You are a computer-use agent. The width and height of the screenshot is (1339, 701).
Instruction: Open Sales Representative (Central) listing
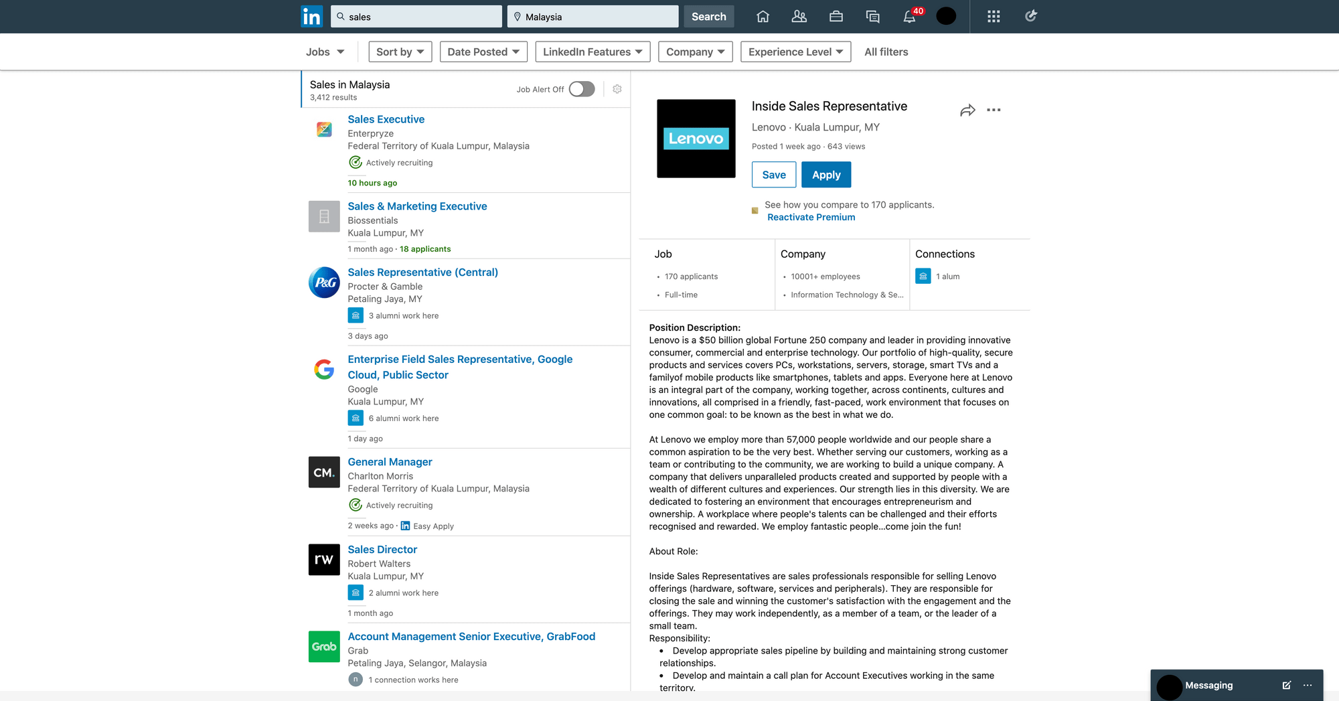tap(423, 272)
